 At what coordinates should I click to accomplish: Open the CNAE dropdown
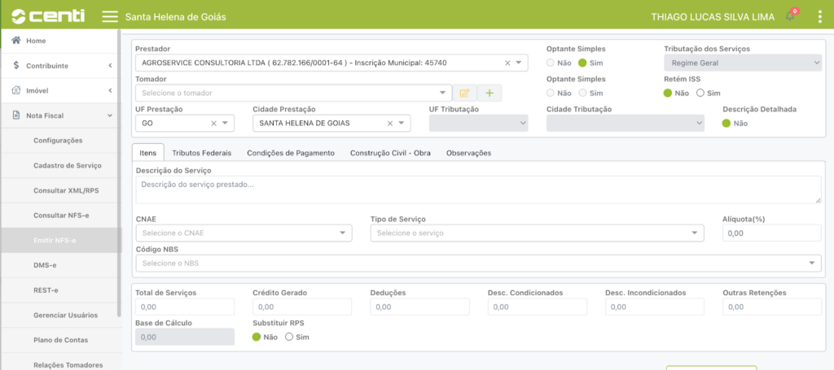pyautogui.click(x=343, y=233)
